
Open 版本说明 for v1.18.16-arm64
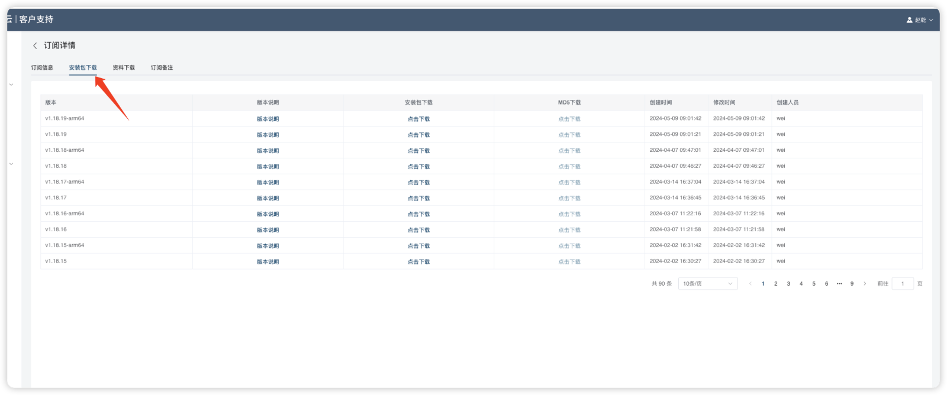click(268, 214)
